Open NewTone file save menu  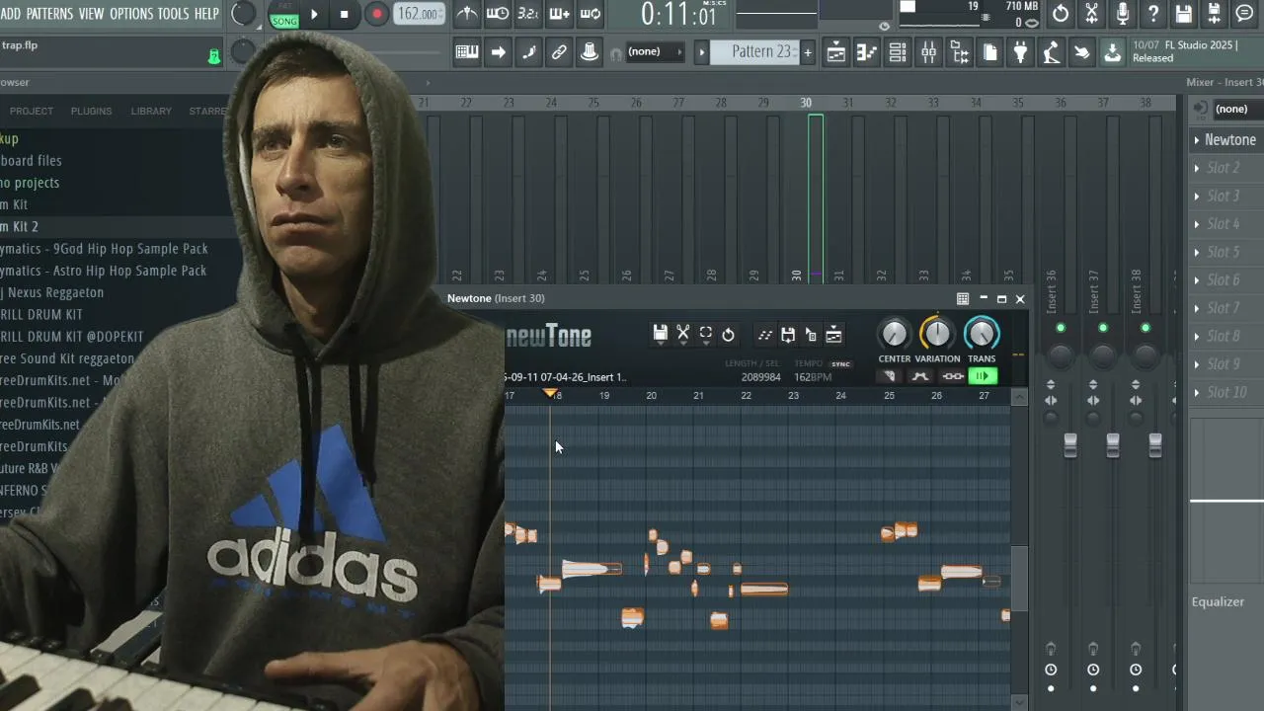(660, 335)
